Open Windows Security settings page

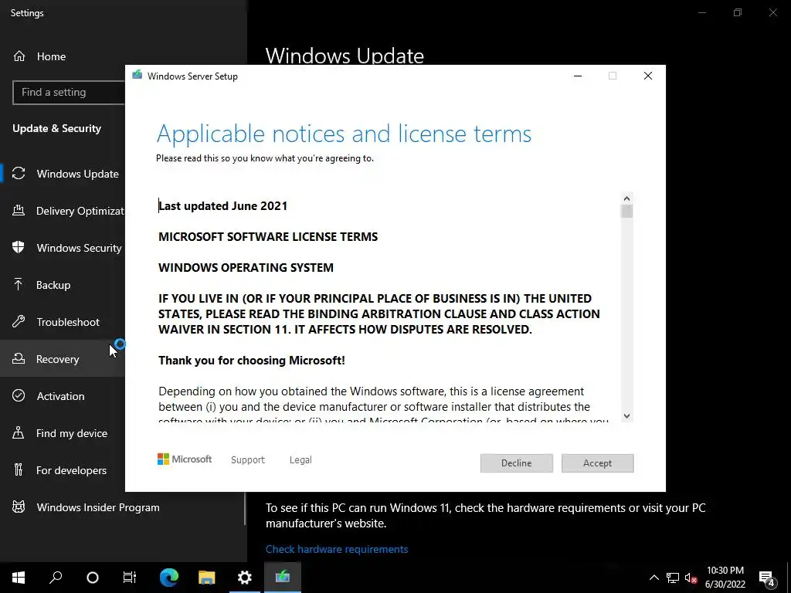(63, 248)
